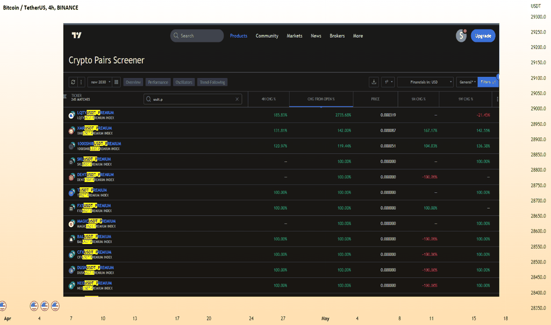Screen dimensions: 551x325
Task: Switch to Overview column set
Action: [x=133, y=82]
